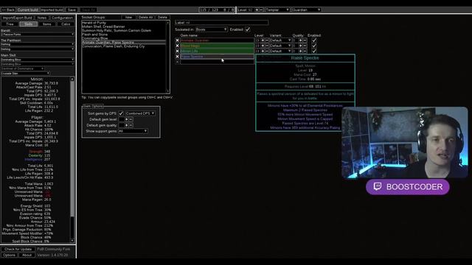Open the Main Skill dropdown
The image size is (472, 265).
[x=38, y=60]
